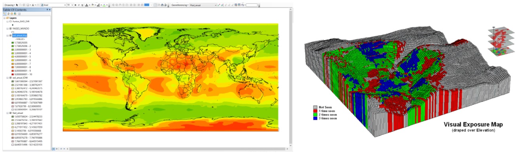Select the text tool 'A' in Drawing toolbar
Screen dimensions: 529x155
[33, 5]
